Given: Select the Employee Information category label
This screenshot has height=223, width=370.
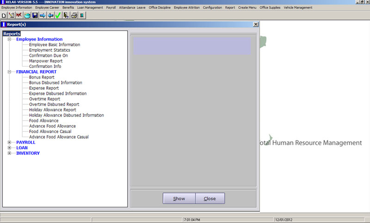Looking at the screenshot, I should click(39, 39).
